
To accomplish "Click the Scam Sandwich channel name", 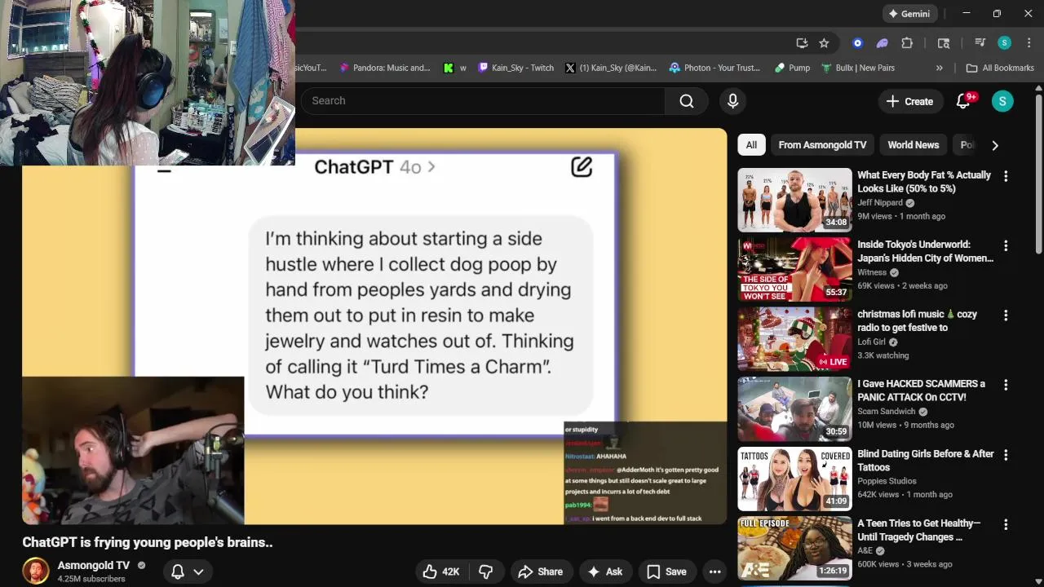I will click(887, 412).
